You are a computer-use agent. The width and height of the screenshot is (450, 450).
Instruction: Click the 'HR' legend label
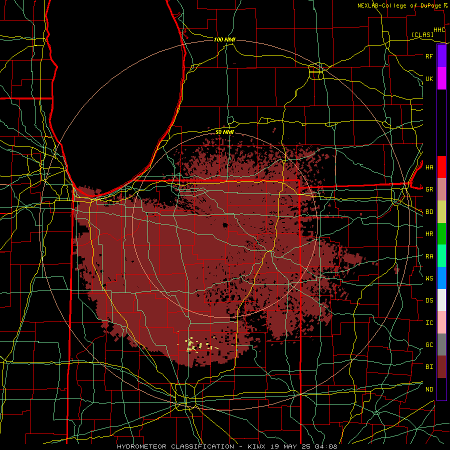click(x=429, y=234)
